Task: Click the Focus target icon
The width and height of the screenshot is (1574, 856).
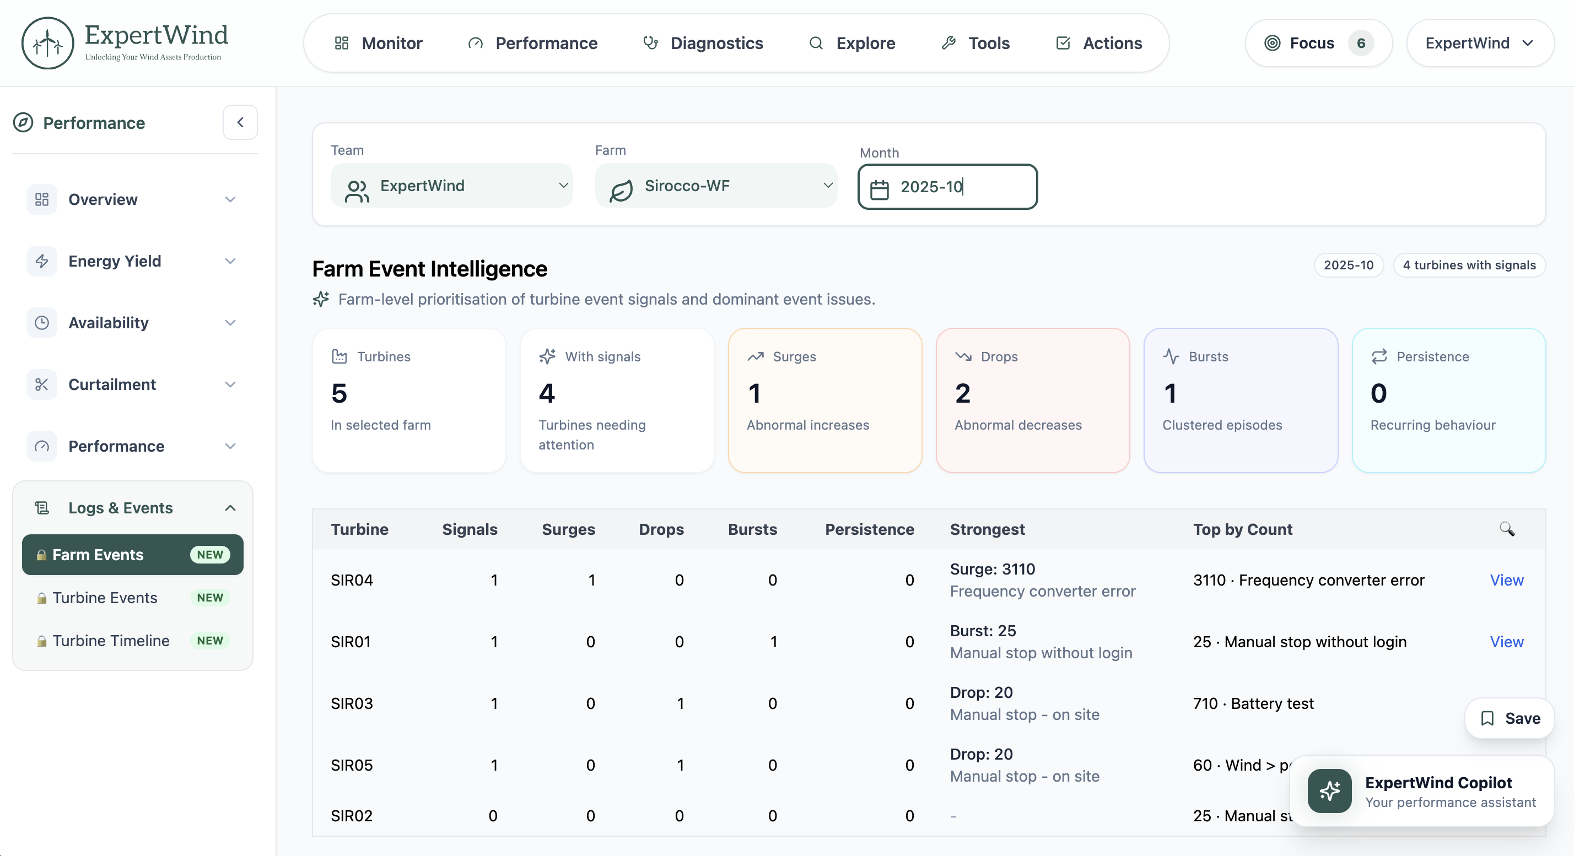Action: point(1272,43)
